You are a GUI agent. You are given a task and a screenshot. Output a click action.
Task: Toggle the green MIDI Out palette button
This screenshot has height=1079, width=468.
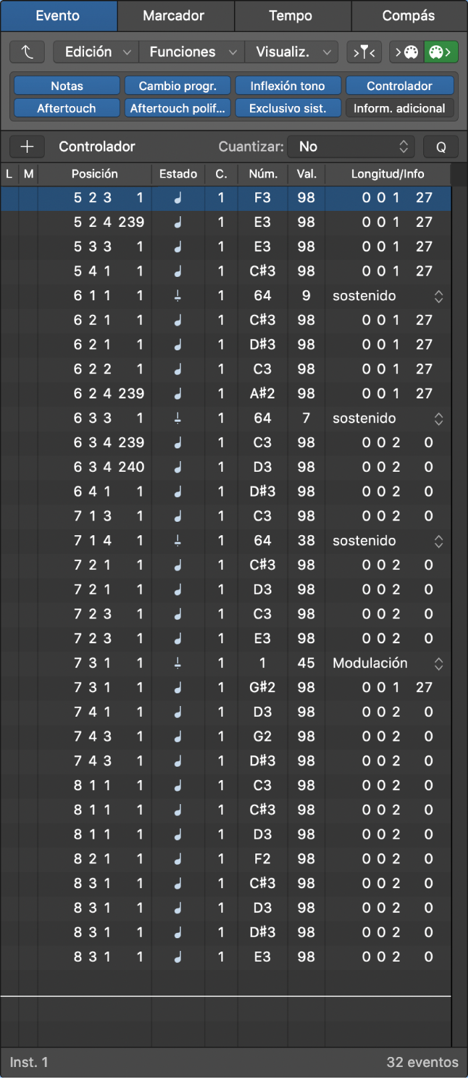(x=441, y=51)
